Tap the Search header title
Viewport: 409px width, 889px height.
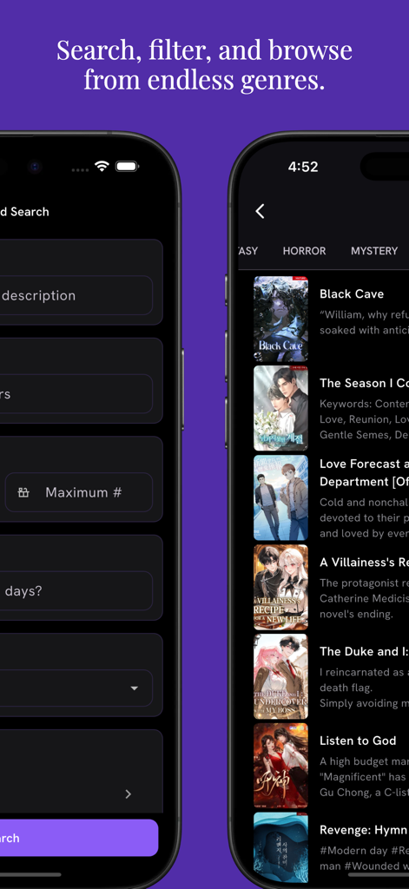tap(24, 212)
